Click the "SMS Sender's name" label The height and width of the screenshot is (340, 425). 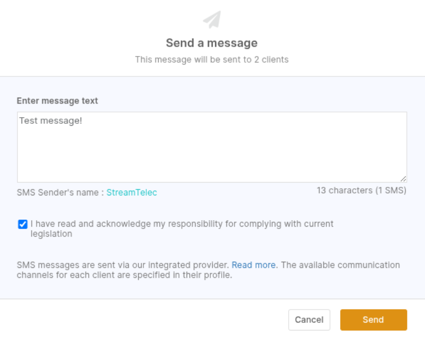(60, 193)
